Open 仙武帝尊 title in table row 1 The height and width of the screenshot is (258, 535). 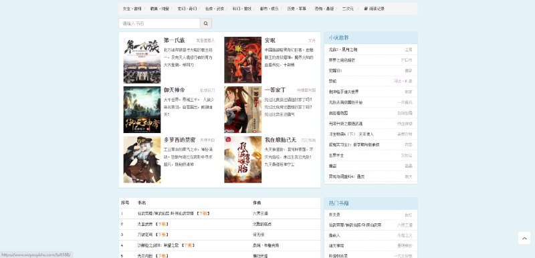166,213
